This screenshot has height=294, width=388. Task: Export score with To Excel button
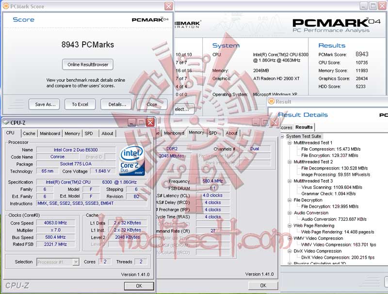[80, 104]
